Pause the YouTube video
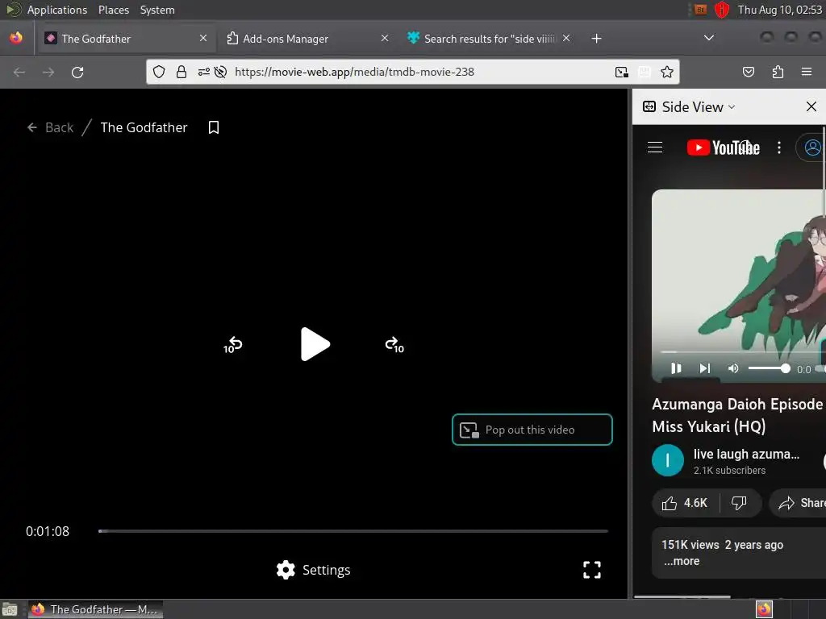826x619 pixels. point(677,368)
